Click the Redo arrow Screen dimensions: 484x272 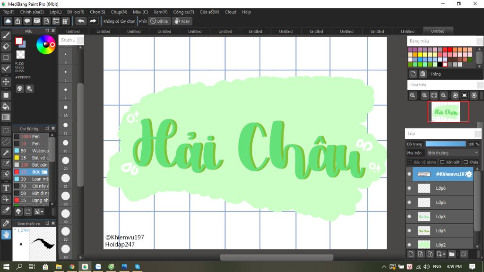[93, 21]
